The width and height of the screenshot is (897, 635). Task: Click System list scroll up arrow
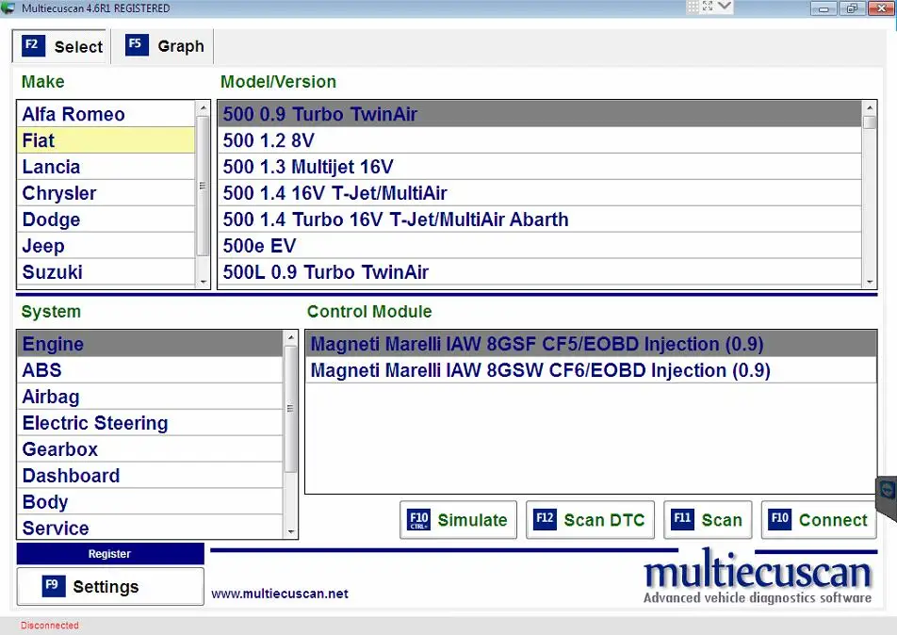click(x=290, y=337)
